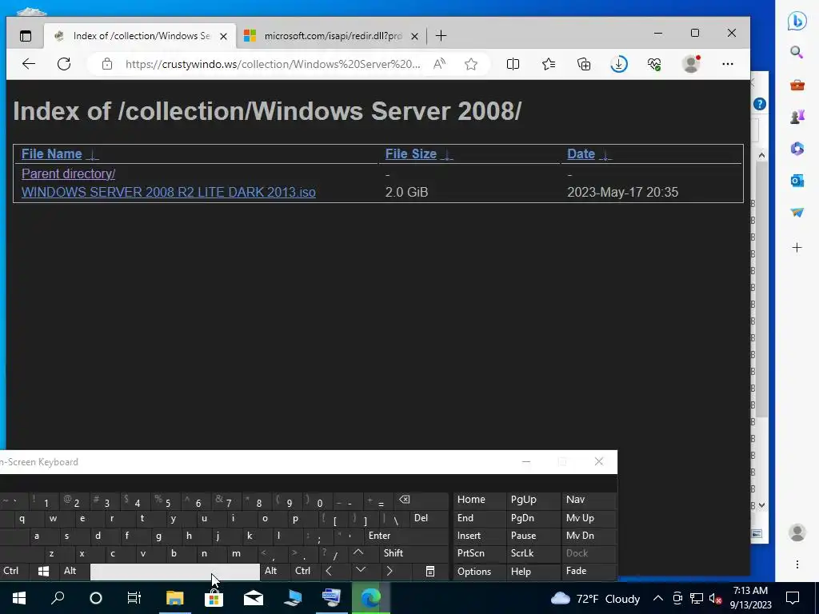
Task: Click the backspace key on On-Screen Keyboard
Action: [x=421, y=500]
